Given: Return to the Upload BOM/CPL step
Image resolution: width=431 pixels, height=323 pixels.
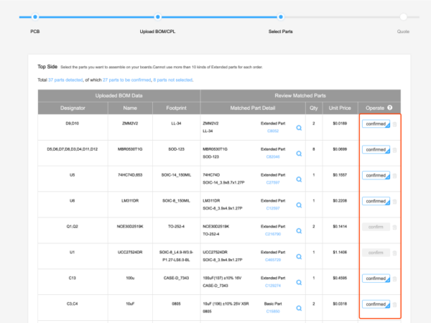Looking at the screenshot, I should click(x=157, y=32).
